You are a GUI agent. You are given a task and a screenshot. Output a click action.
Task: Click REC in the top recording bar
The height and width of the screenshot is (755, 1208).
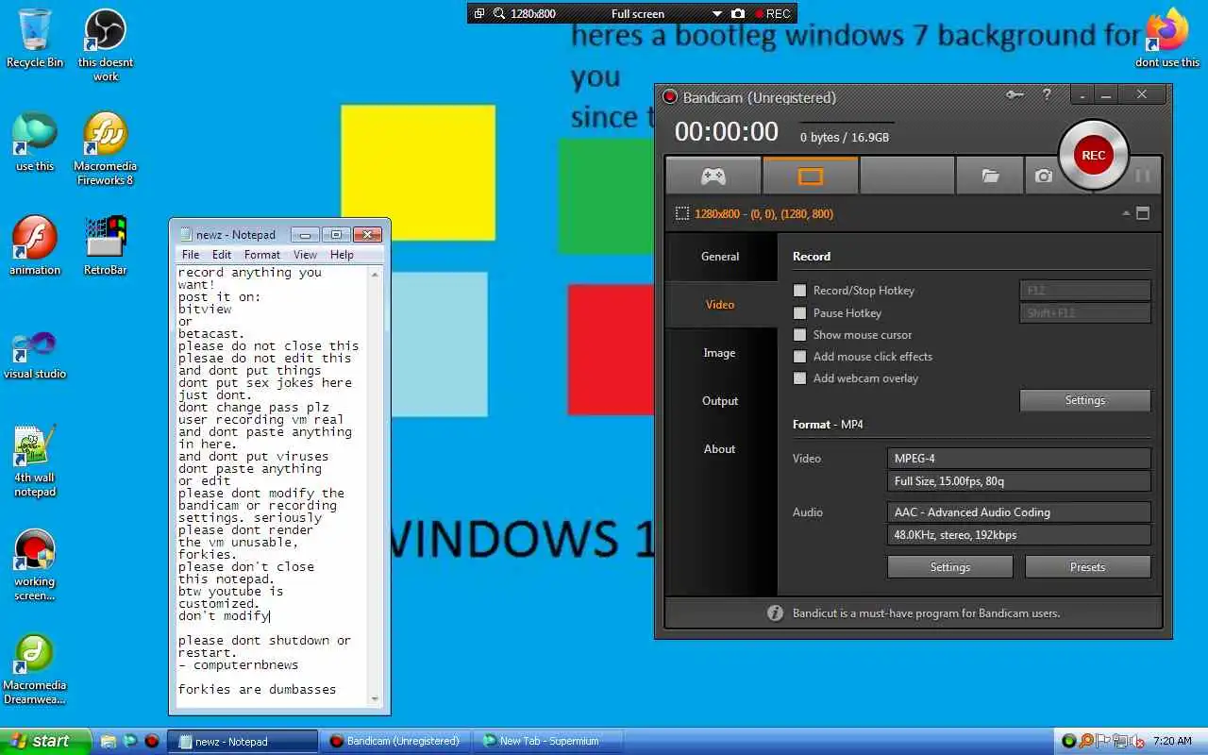(x=772, y=13)
